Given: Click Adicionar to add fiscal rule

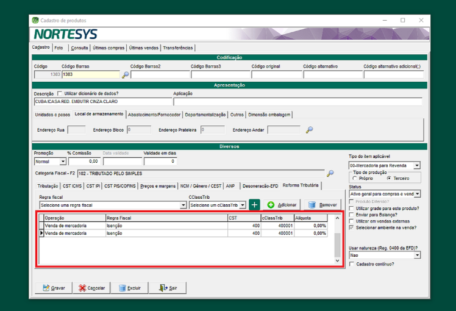Looking at the screenshot, I should click(x=282, y=205).
